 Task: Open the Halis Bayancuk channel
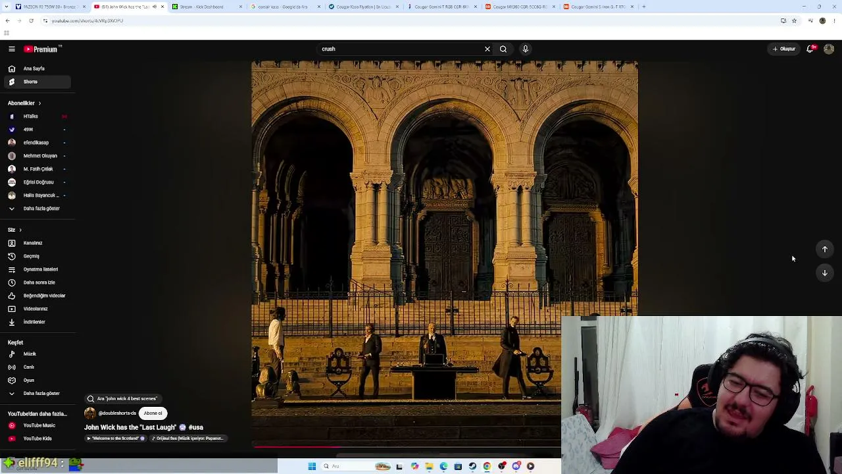point(37,196)
